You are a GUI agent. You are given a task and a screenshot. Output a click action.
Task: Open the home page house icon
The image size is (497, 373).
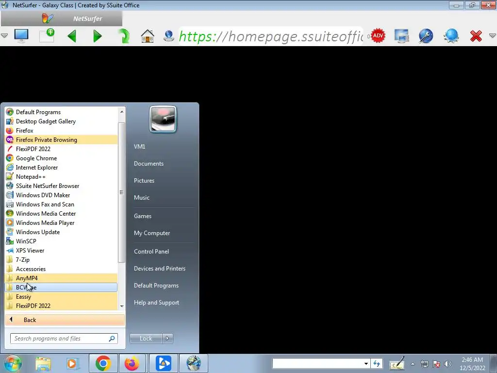pyautogui.click(x=148, y=36)
